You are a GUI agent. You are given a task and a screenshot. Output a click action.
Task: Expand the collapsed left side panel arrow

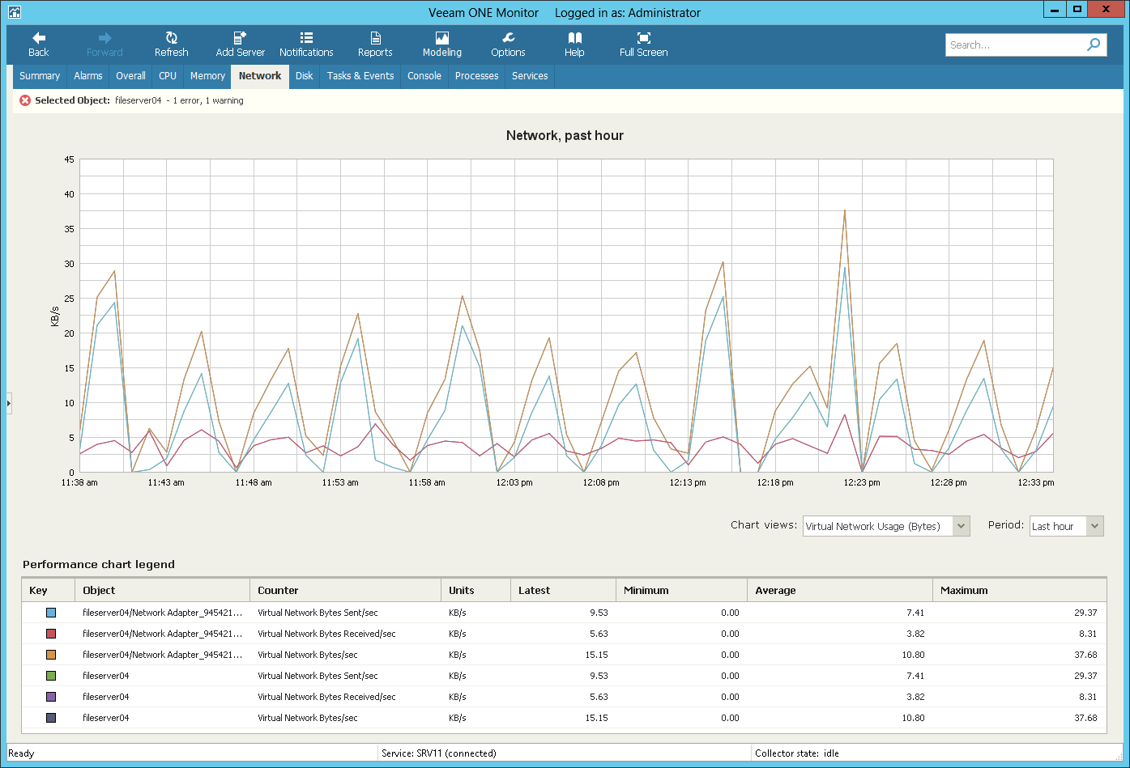pyautogui.click(x=9, y=402)
